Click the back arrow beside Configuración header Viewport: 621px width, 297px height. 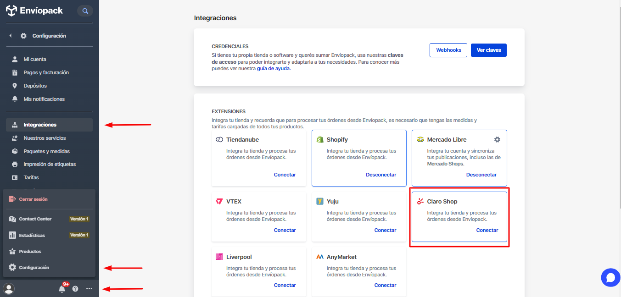click(11, 36)
